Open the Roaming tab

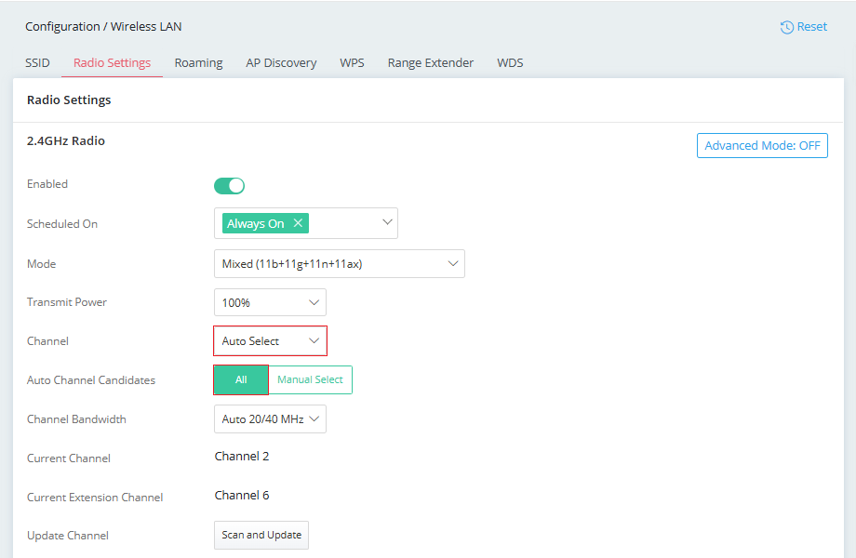(199, 62)
